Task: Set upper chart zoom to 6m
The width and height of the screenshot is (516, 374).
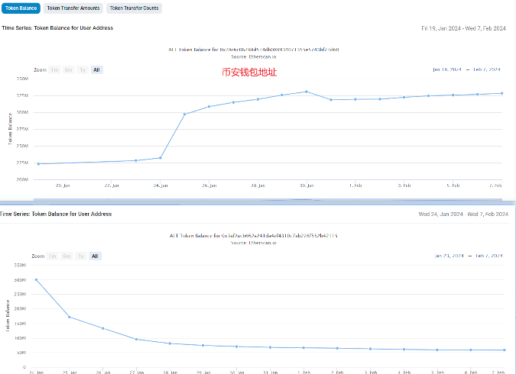Action: tap(68, 69)
